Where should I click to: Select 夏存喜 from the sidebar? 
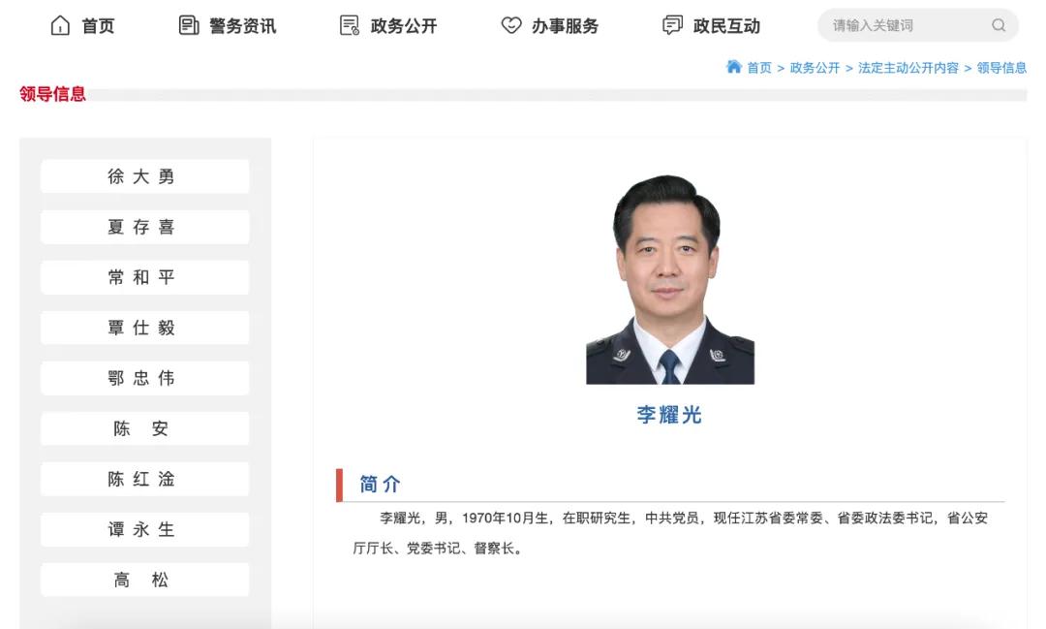pyautogui.click(x=144, y=227)
